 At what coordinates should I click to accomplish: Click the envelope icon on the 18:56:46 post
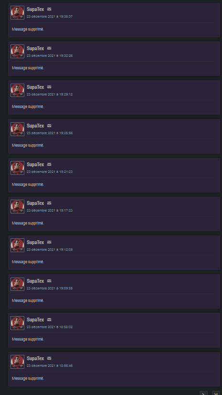pos(49,358)
